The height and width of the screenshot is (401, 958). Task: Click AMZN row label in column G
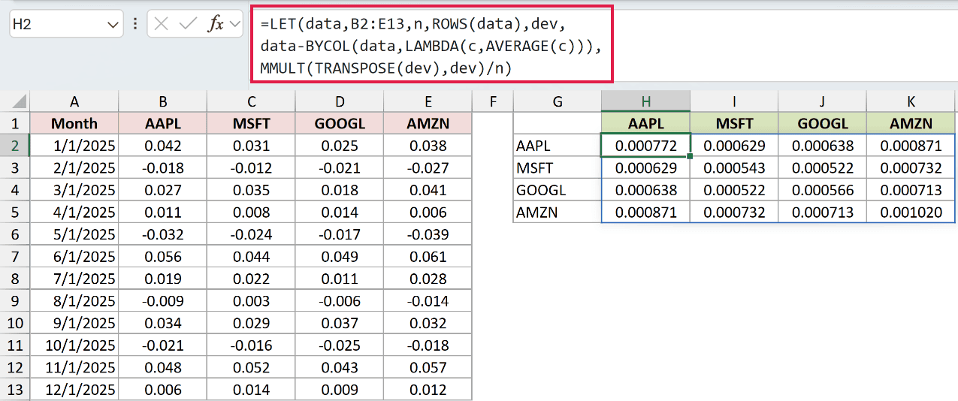(x=558, y=213)
